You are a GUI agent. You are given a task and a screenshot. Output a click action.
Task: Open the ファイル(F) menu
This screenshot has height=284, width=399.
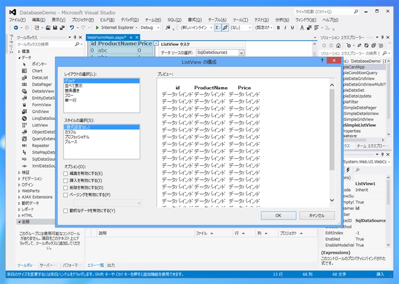17,20
